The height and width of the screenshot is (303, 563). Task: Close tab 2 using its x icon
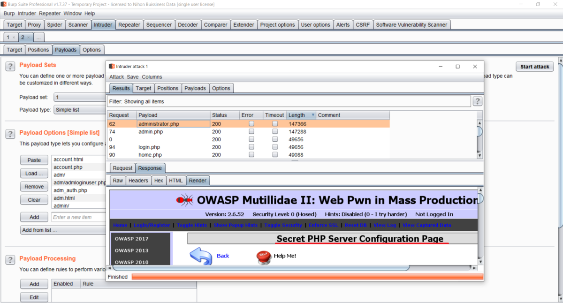tap(28, 37)
